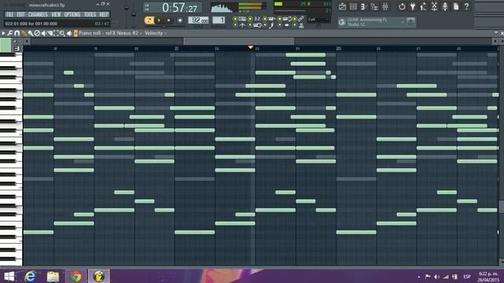This screenshot has width=504, height=283.
Task: Select the Mute tool in piano roll
Action: point(43,33)
